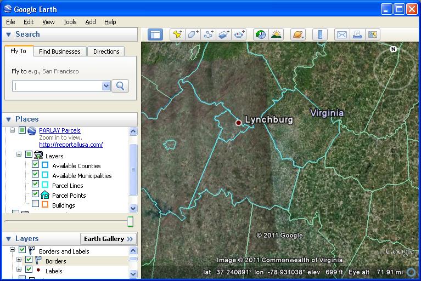This screenshot has height=281, width=421.
Task: Uncheck the PARLAY Parcels checkbox
Action: (22, 130)
